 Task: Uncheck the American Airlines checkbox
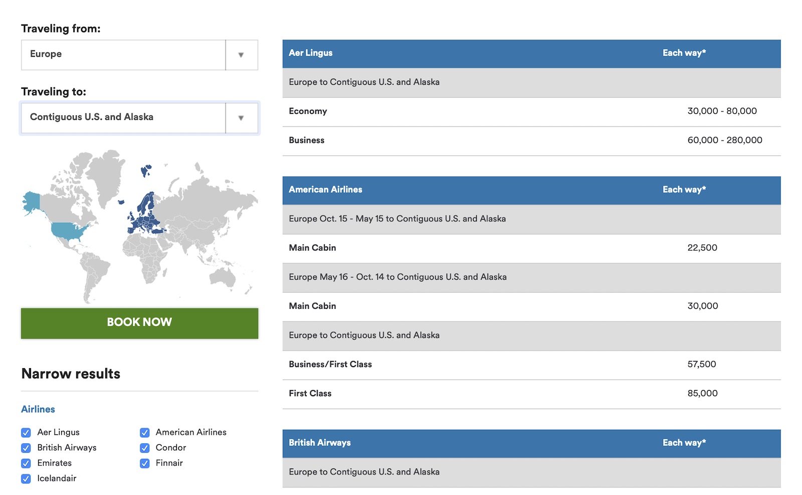click(144, 432)
